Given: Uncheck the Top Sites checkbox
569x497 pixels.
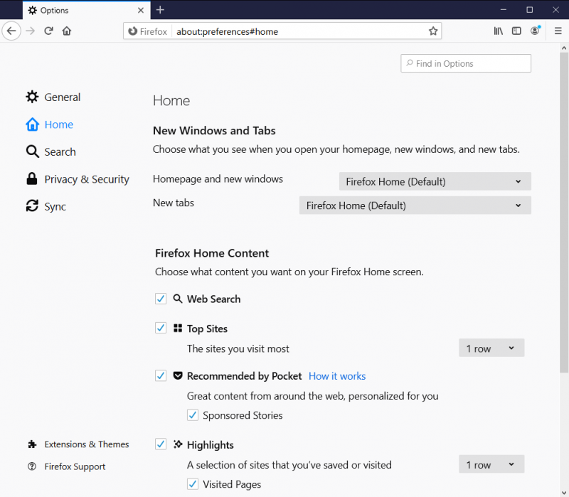Looking at the screenshot, I should (161, 328).
